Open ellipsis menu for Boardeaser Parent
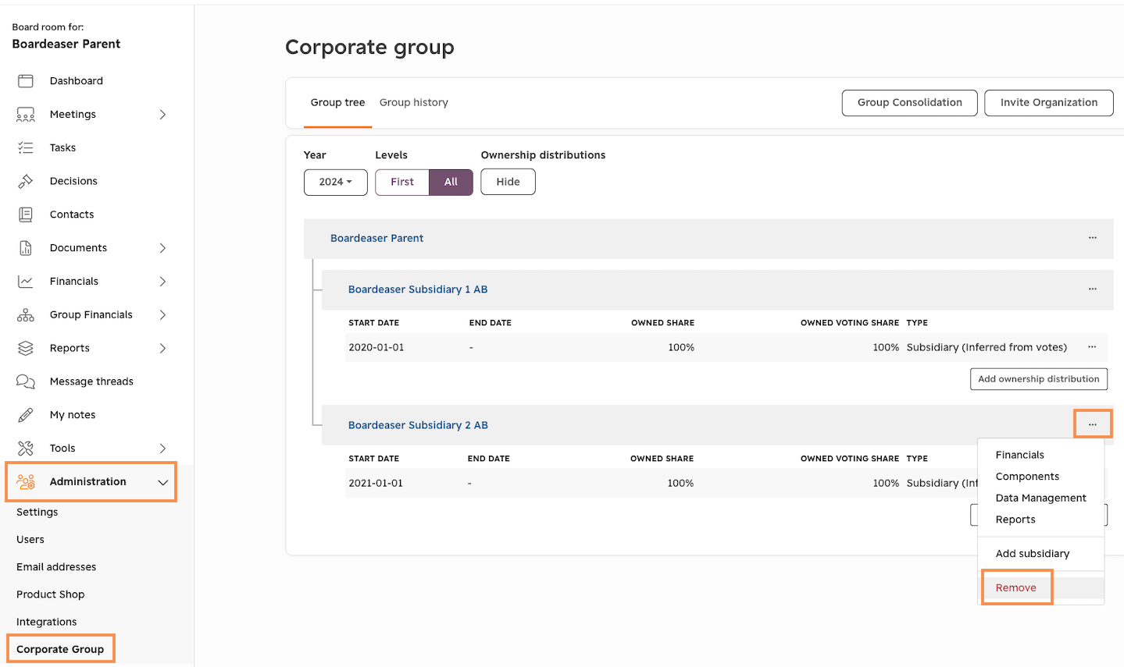 coord(1092,238)
